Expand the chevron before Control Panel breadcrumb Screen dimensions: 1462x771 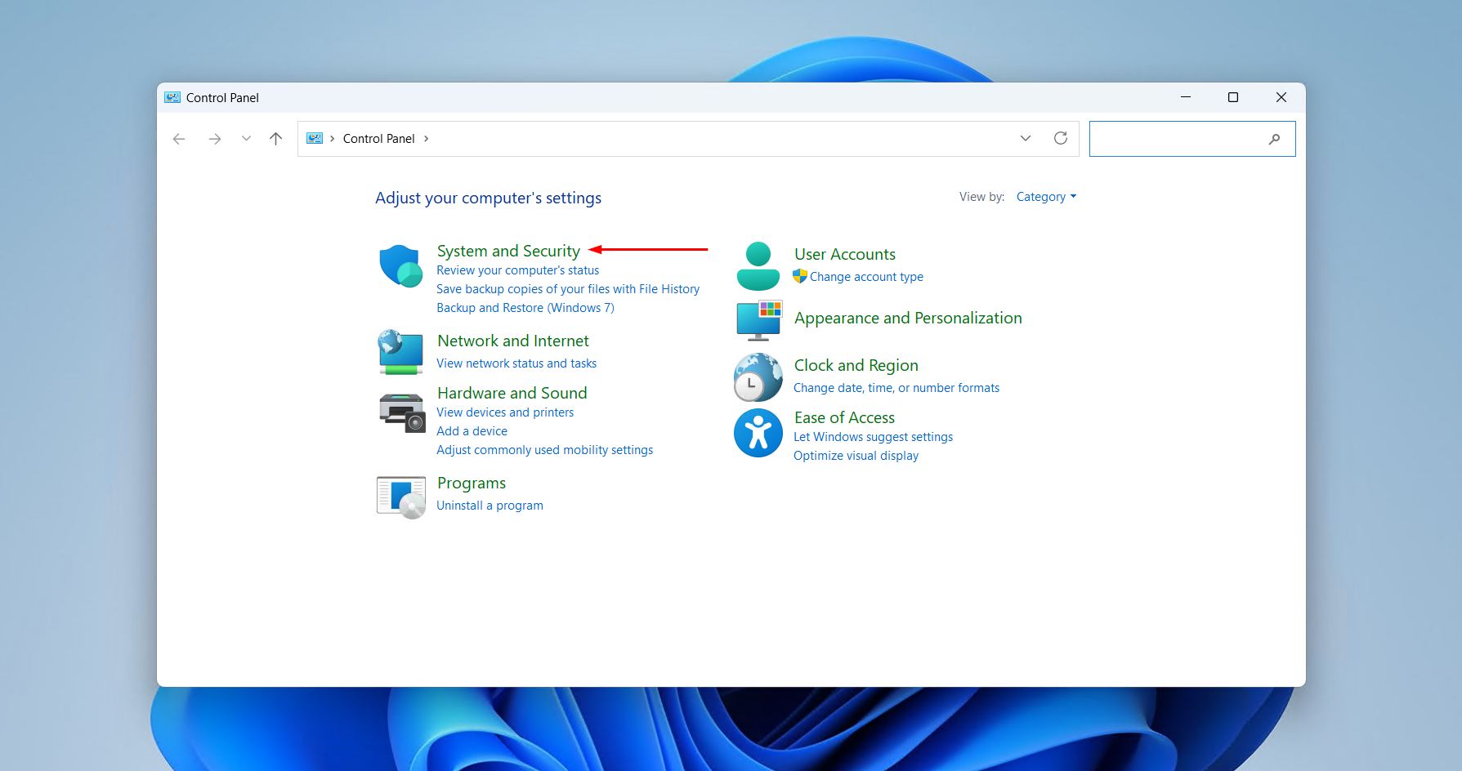(x=332, y=139)
